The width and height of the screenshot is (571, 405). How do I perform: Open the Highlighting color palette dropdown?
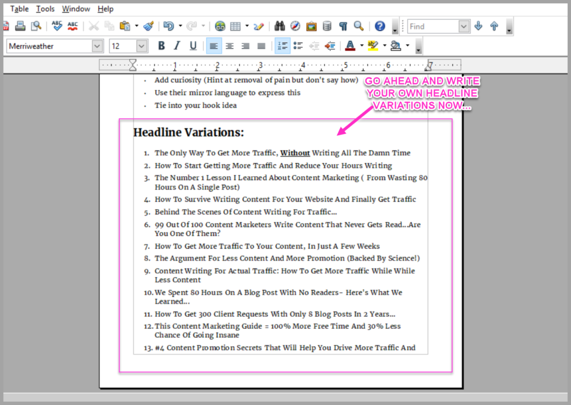pos(385,46)
